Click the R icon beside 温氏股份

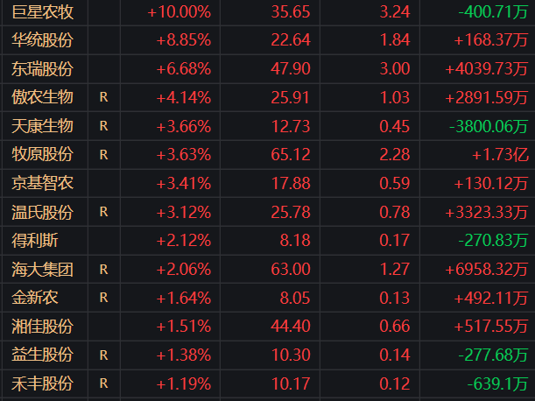tap(103, 212)
